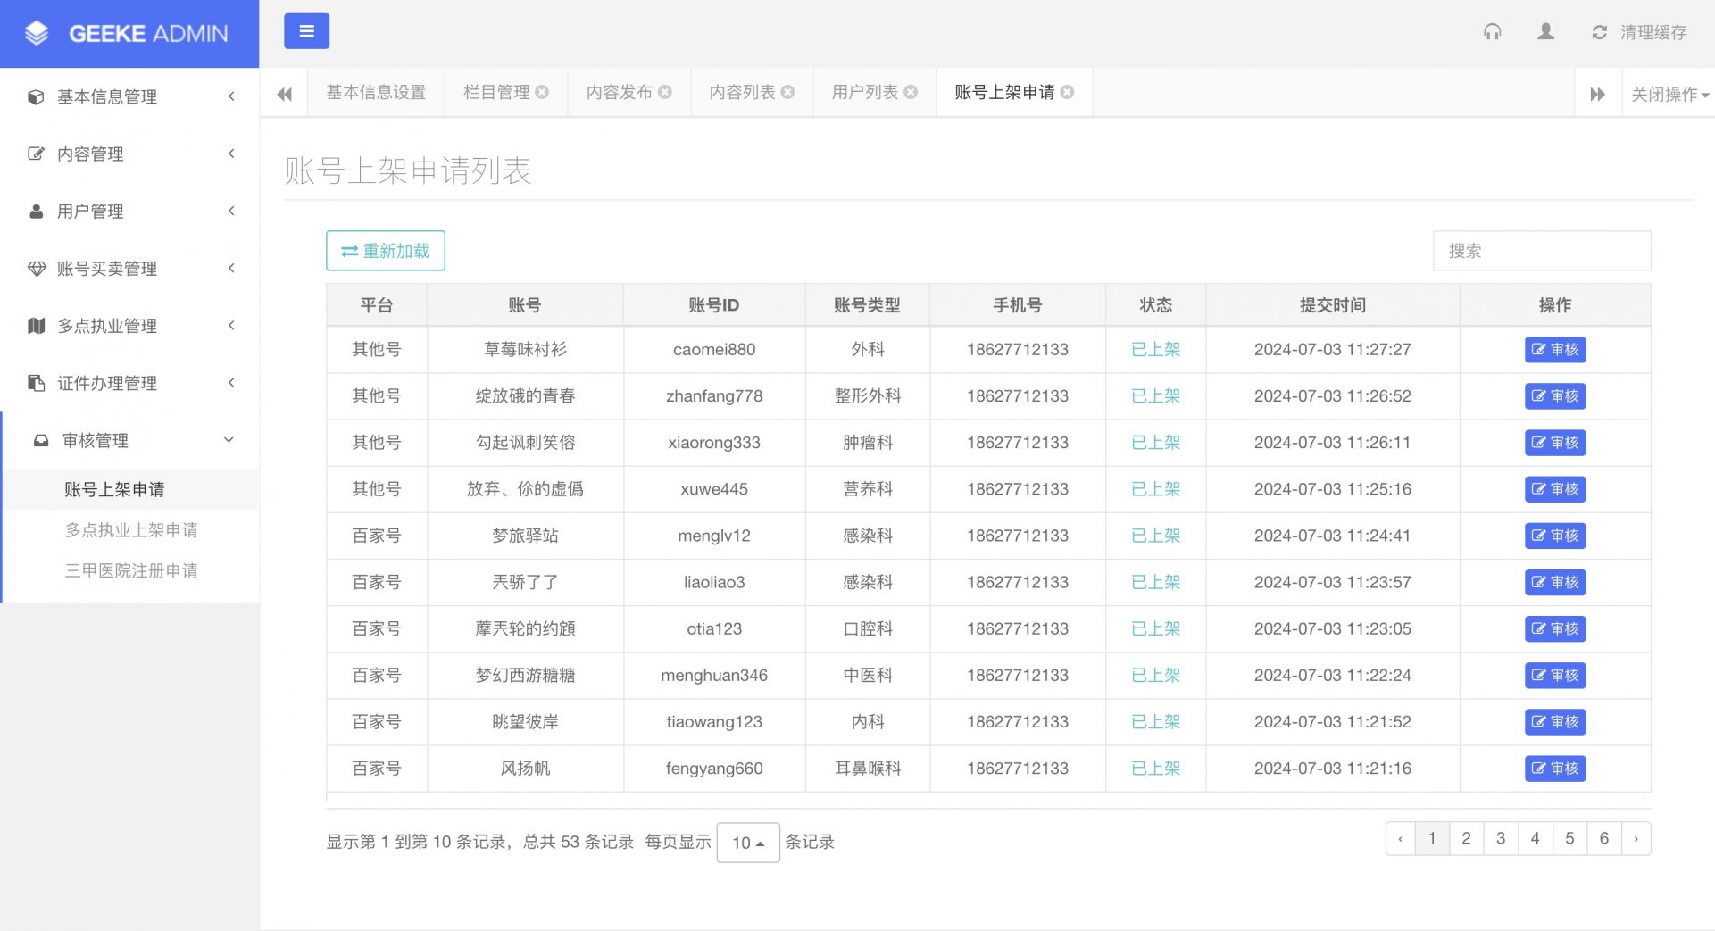Close the 用户列表 tab
Screen dimensions: 1715x931
911,92
